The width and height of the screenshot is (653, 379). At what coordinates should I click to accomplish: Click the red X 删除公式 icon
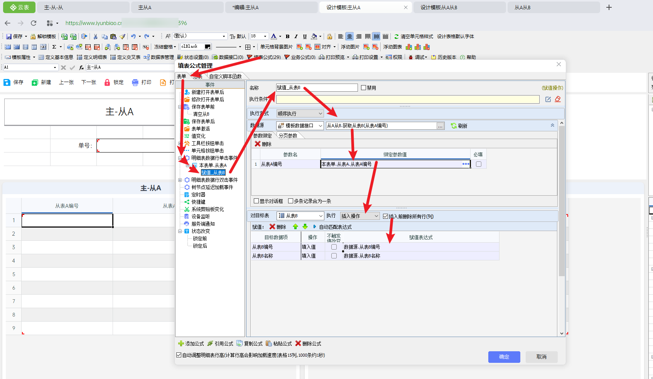tap(298, 344)
